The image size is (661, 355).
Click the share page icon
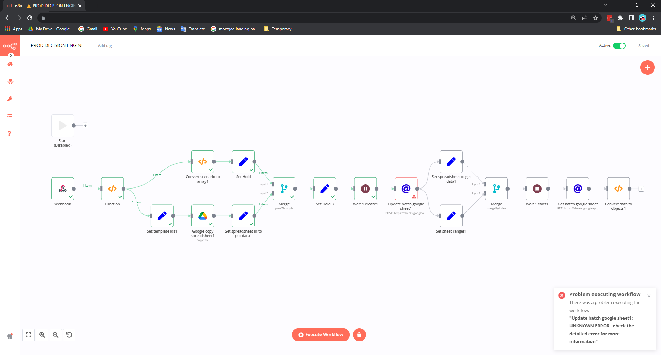(585, 18)
